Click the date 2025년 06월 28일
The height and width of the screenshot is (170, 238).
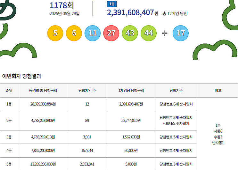64,14
